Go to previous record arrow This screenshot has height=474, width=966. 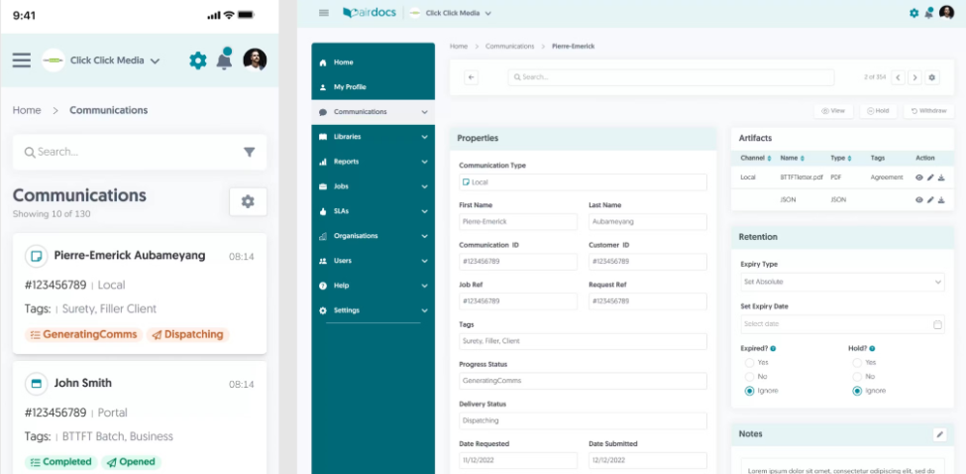tap(899, 77)
